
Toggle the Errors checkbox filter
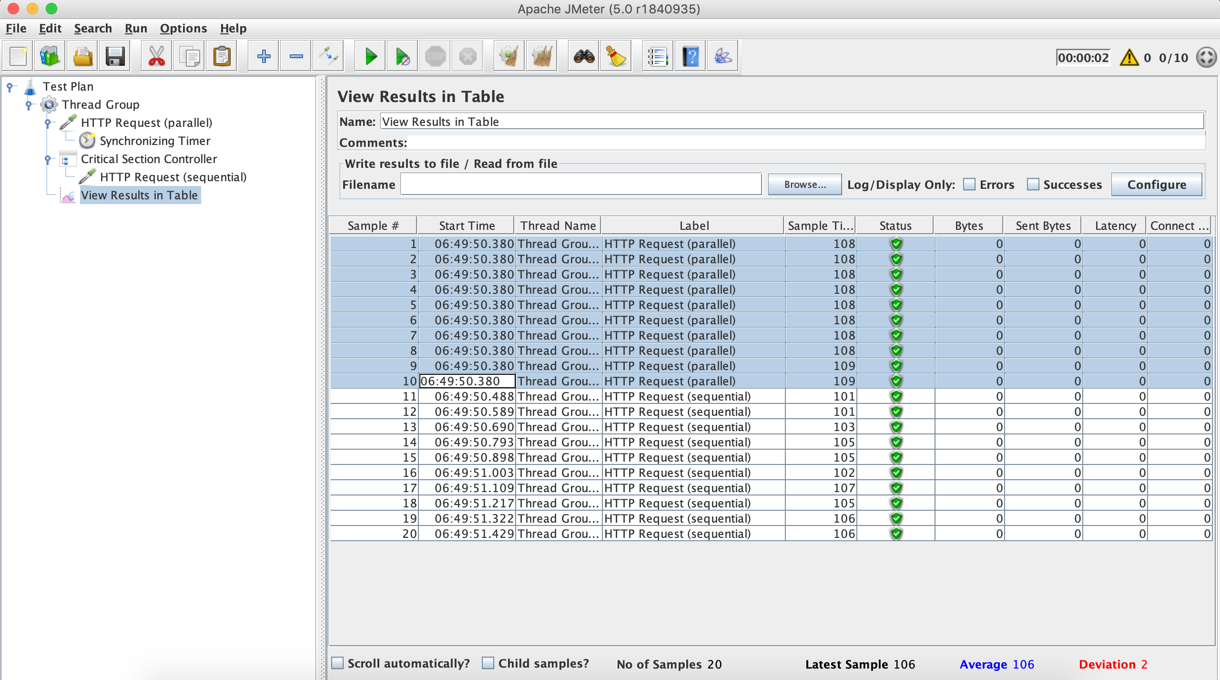970,184
